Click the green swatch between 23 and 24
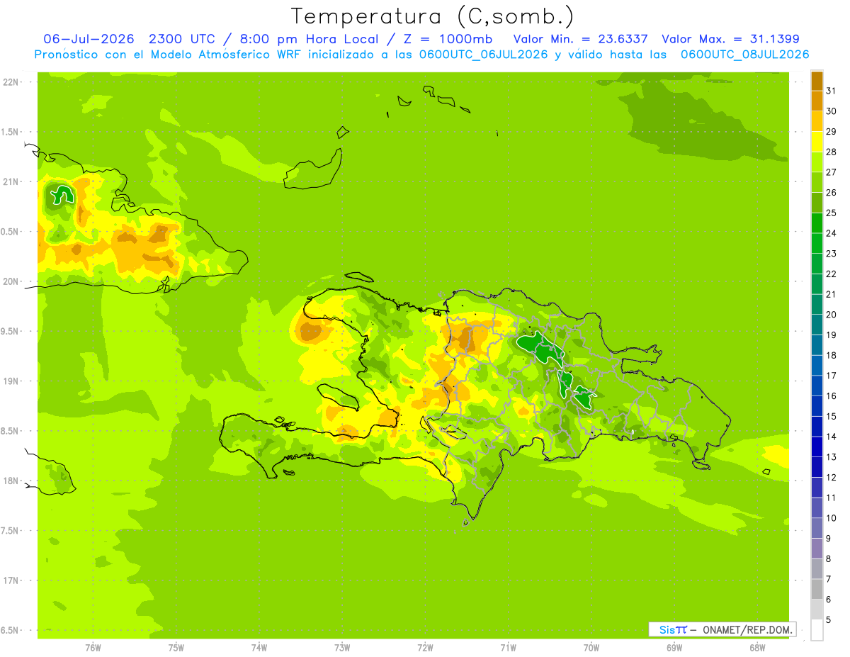The width and height of the screenshot is (850, 657). [817, 243]
